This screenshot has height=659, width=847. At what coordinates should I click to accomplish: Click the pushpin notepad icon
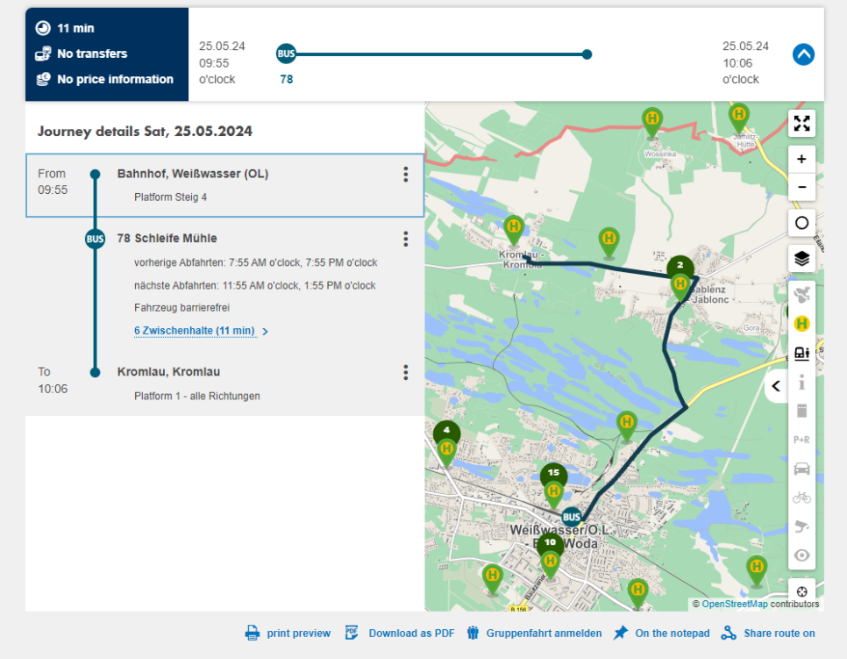621,633
